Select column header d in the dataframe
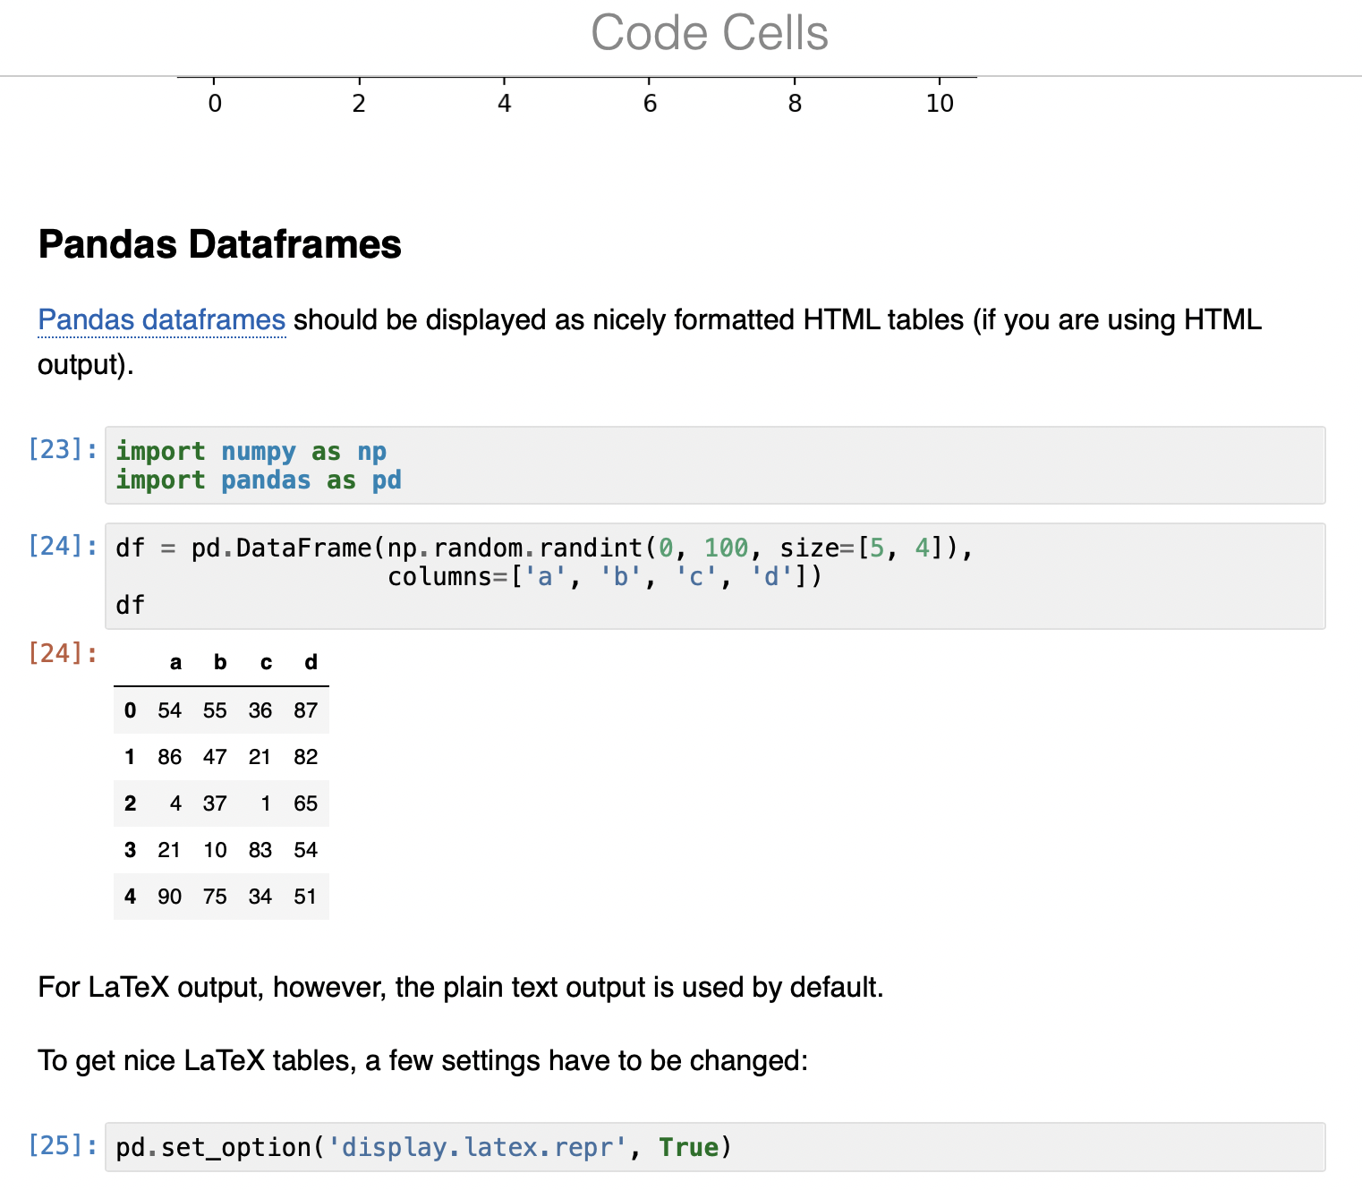This screenshot has height=1190, width=1362. pos(310,662)
